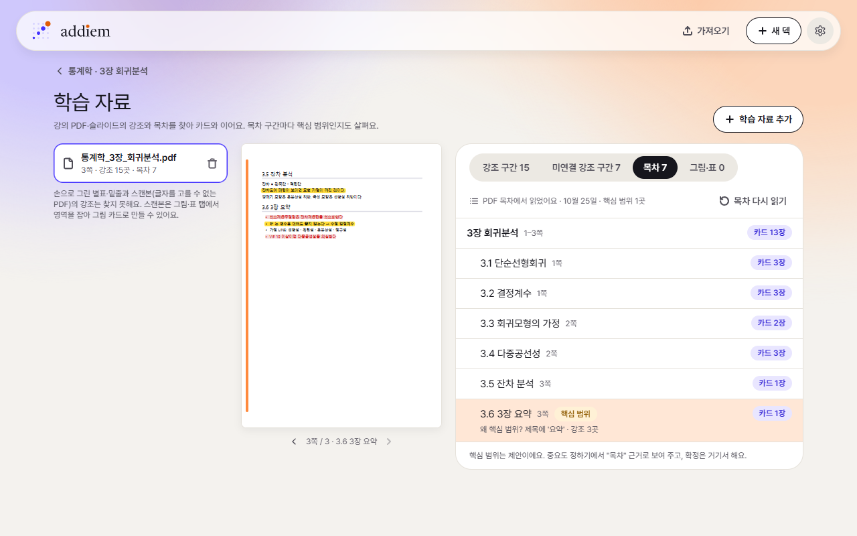This screenshot has width=857, height=536.
Task: Go to the next PDF page
Action: [389, 442]
